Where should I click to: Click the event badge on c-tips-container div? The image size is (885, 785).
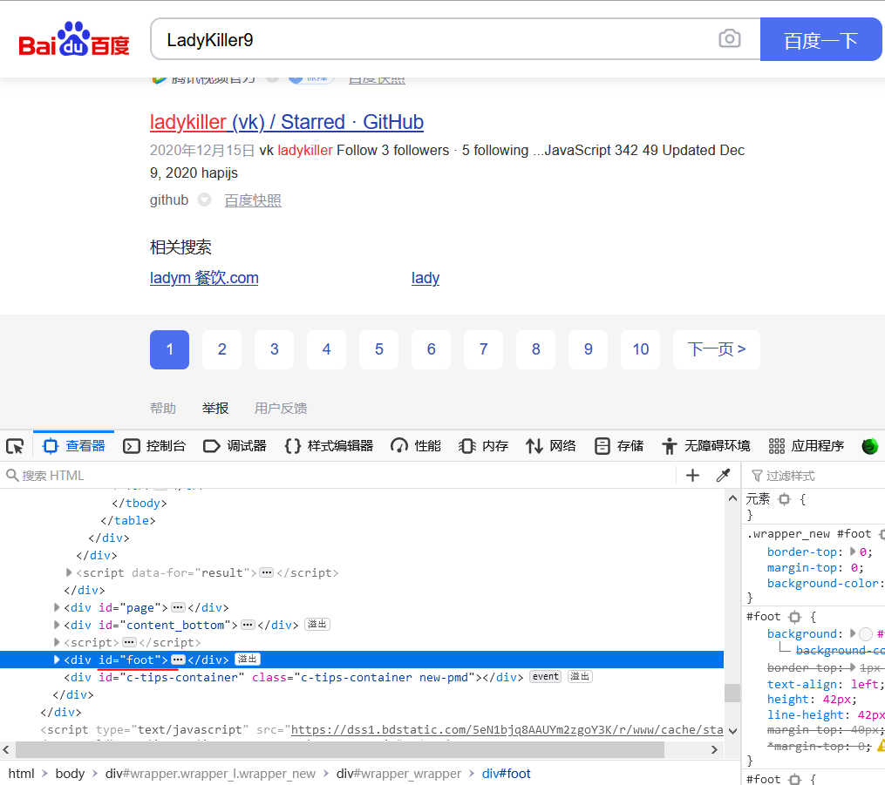545,676
